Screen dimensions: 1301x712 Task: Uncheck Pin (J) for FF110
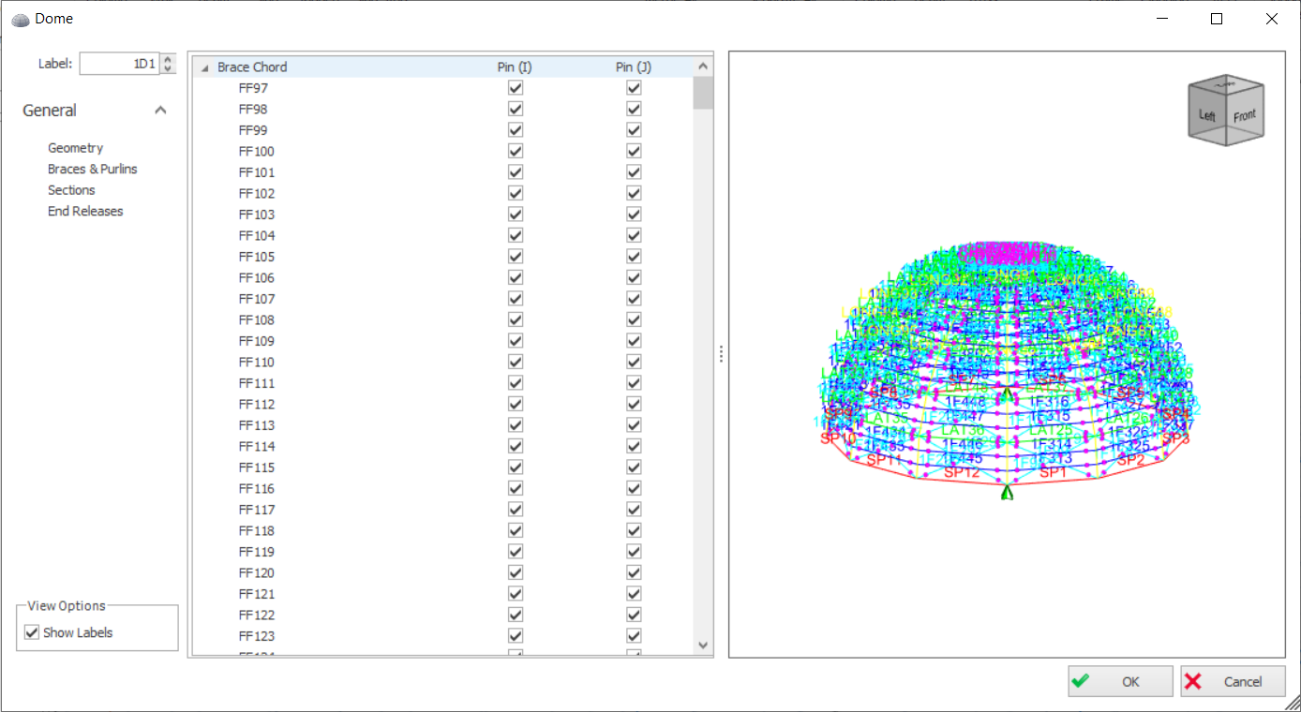click(x=634, y=362)
